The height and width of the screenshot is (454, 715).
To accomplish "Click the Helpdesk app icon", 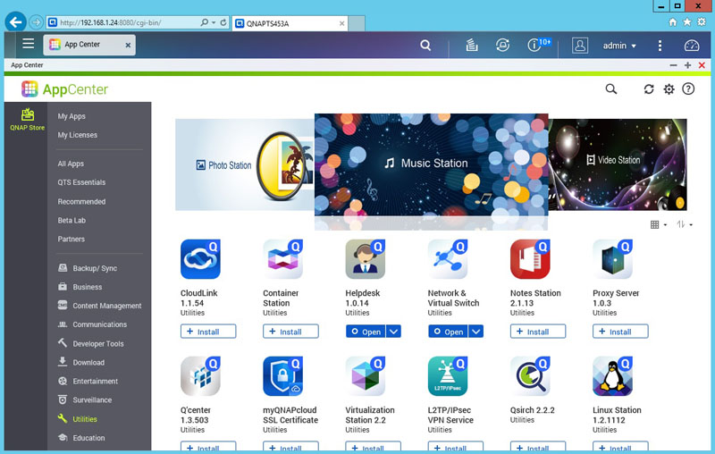I will (x=366, y=259).
